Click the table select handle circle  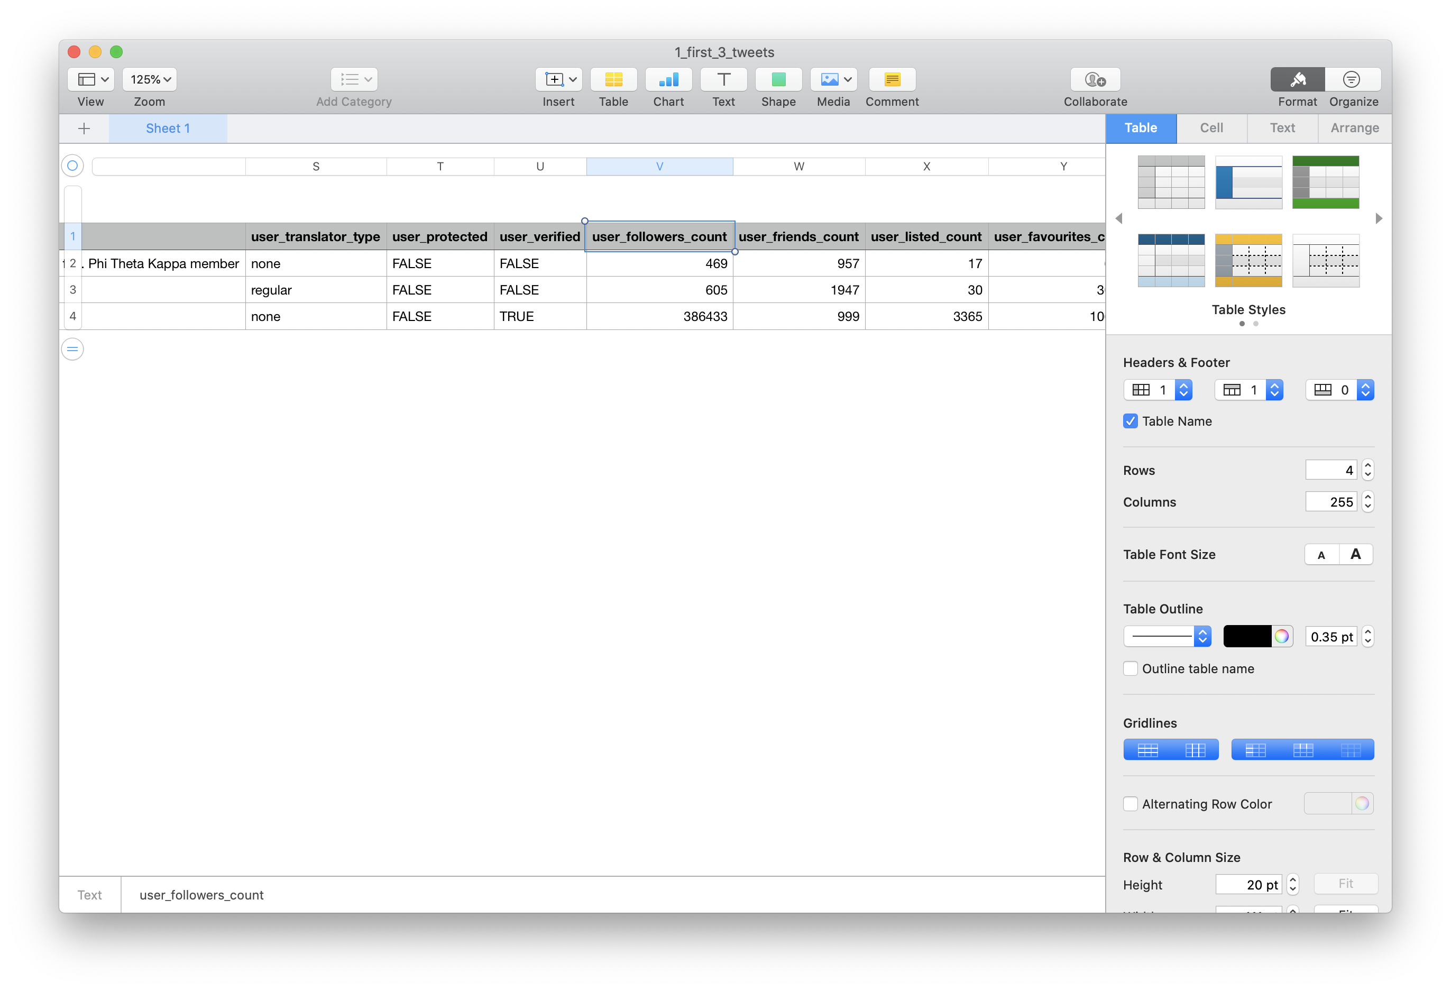[72, 166]
